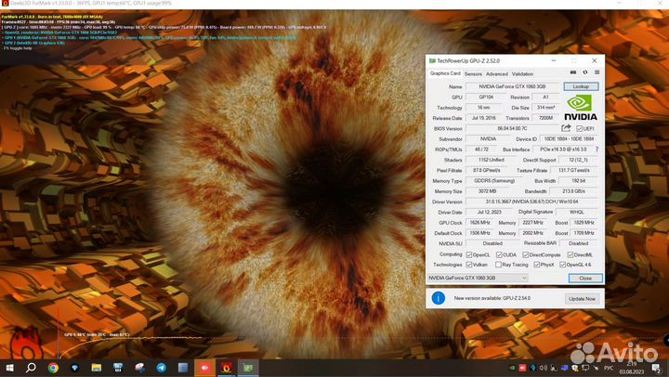This screenshot has width=669, height=377.
Task: Select the Graphics Card tab
Action: 445,73
